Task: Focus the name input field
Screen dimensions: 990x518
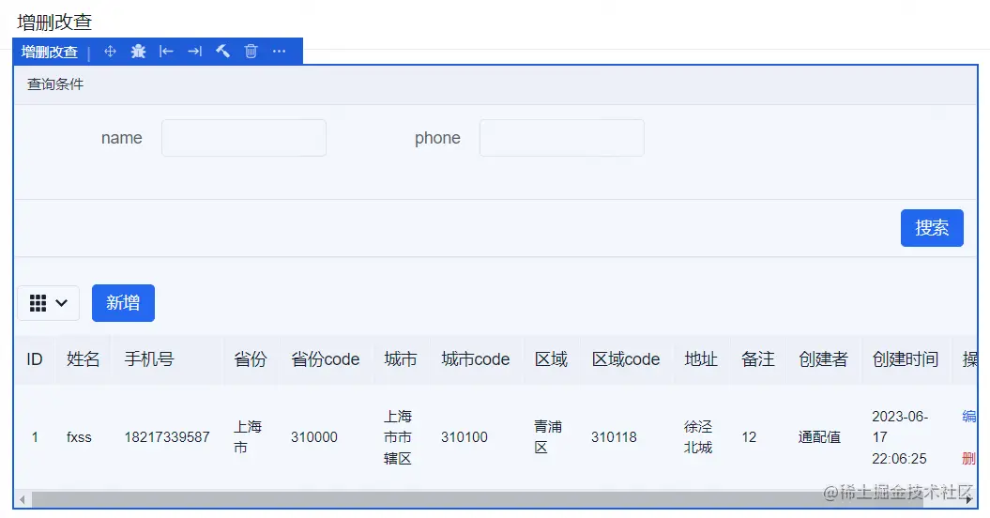Action: (244, 138)
